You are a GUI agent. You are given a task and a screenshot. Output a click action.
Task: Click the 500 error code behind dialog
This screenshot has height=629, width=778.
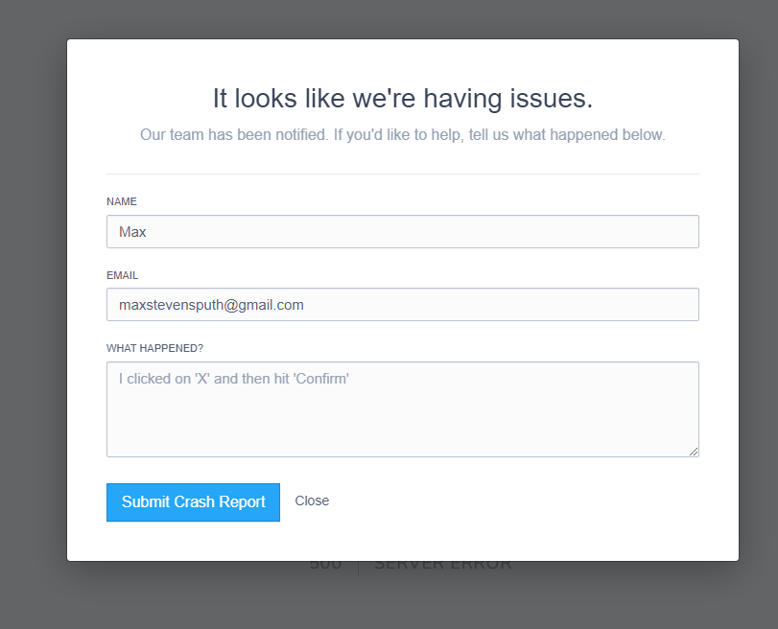click(x=326, y=566)
